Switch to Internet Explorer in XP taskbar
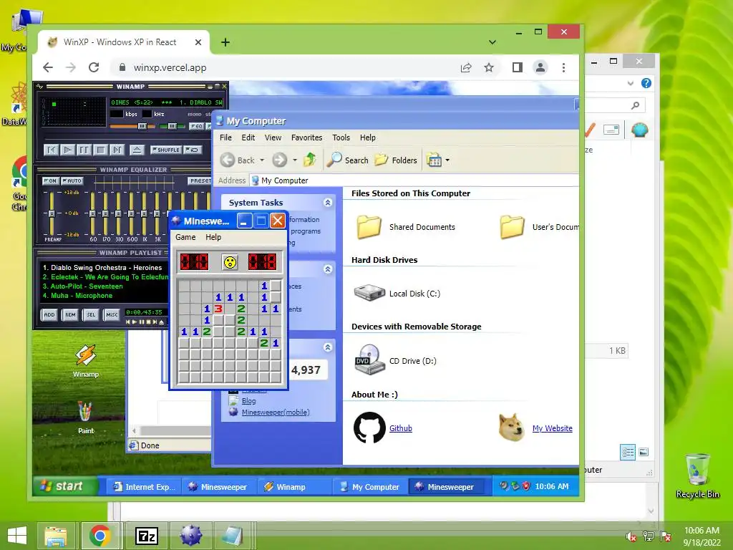Image resolution: width=733 pixels, height=550 pixels. [144, 487]
